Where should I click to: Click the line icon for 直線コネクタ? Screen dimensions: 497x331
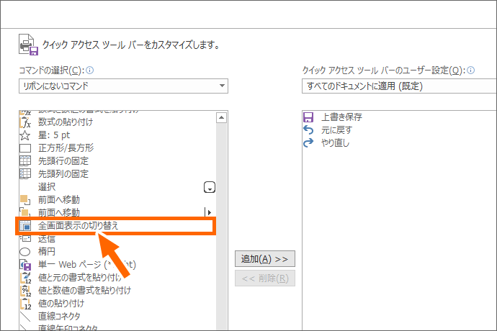25,316
